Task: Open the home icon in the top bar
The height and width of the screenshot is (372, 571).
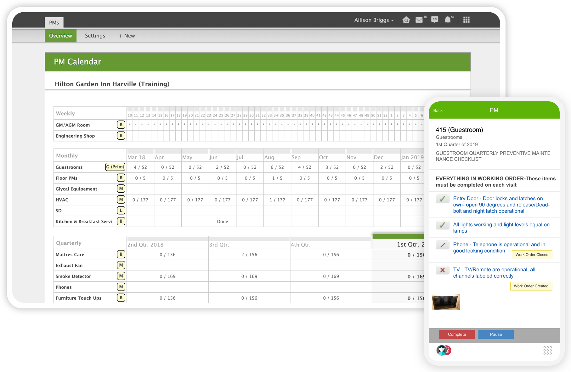Action: tap(406, 20)
